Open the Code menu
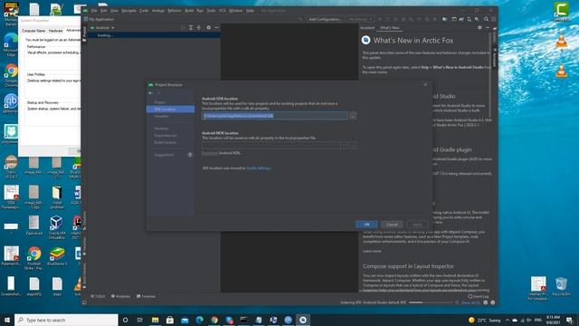This screenshot has width=579, height=326. tap(144, 11)
